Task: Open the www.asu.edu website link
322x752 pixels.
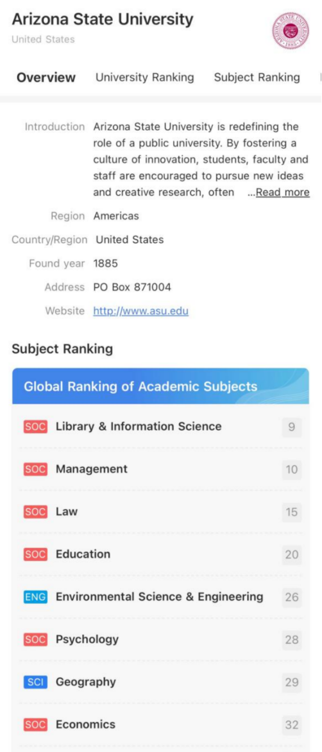Action: (141, 311)
